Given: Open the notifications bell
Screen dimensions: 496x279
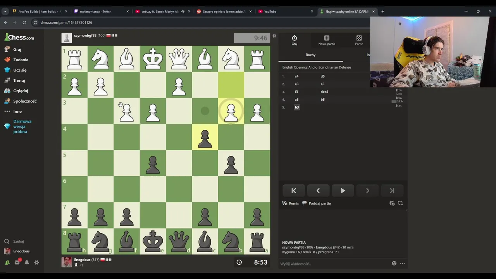Looking at the screenshot, I should coord(27,262).
